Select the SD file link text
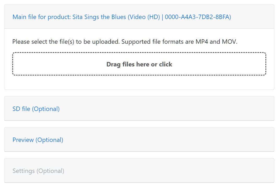Viewport: 279px width, 187px height. 21,109
